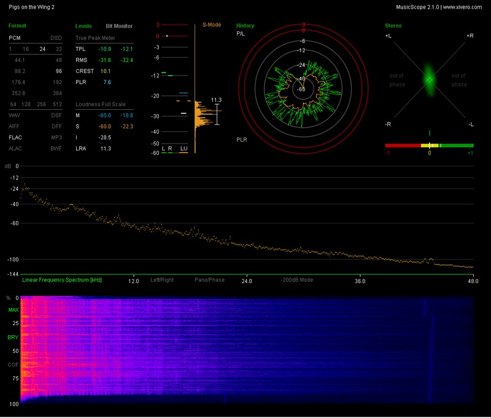Switch to the Bit Monitor tab
Viewport: 491px width, 418px height.
118,26
